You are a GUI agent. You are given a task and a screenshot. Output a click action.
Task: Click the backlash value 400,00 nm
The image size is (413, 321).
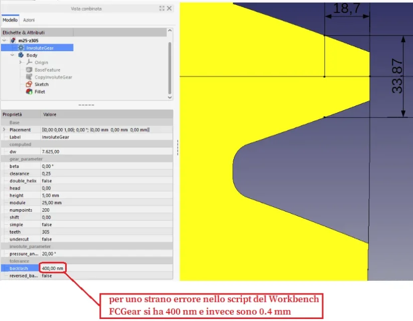click(52, 269)
